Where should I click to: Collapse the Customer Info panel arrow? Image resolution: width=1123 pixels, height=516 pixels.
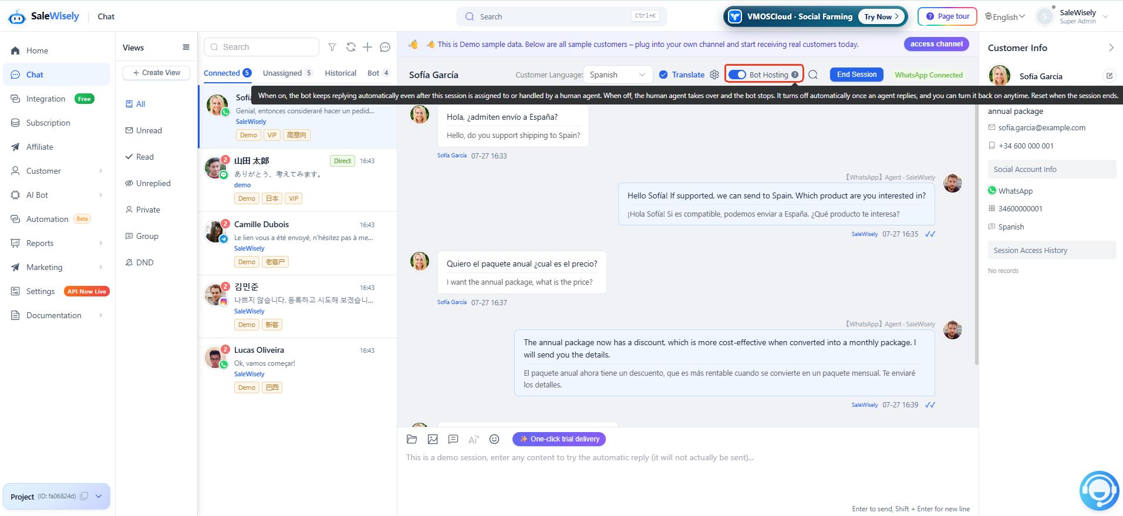pyautogui.click(x=1111, y=48)
